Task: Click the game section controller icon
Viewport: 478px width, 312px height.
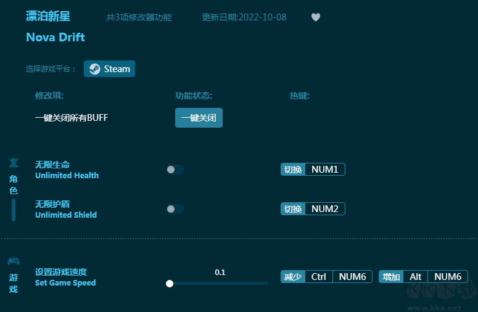Action: (x=13, y=261)
